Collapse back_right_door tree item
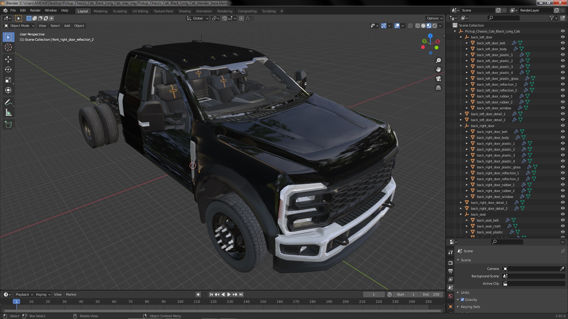The height and width of the screenshot is (319, 568). click(461, 126)
